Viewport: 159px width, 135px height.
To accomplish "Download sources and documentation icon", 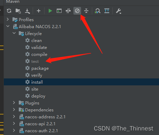I will point(27,11).
